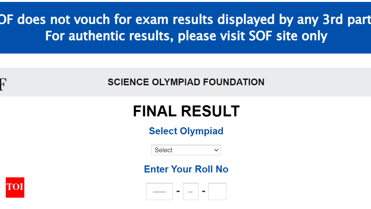This screenshot has width=371, height=209.
Task: Click the word 'Olympiad' in the blue label
Action: pos(201,131)
